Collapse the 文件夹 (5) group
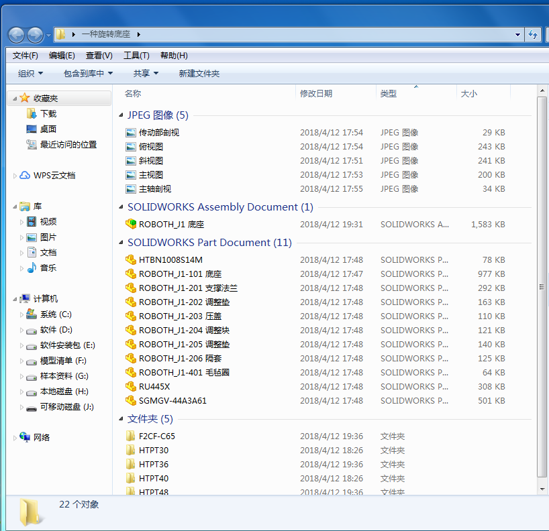 [121, 419]
